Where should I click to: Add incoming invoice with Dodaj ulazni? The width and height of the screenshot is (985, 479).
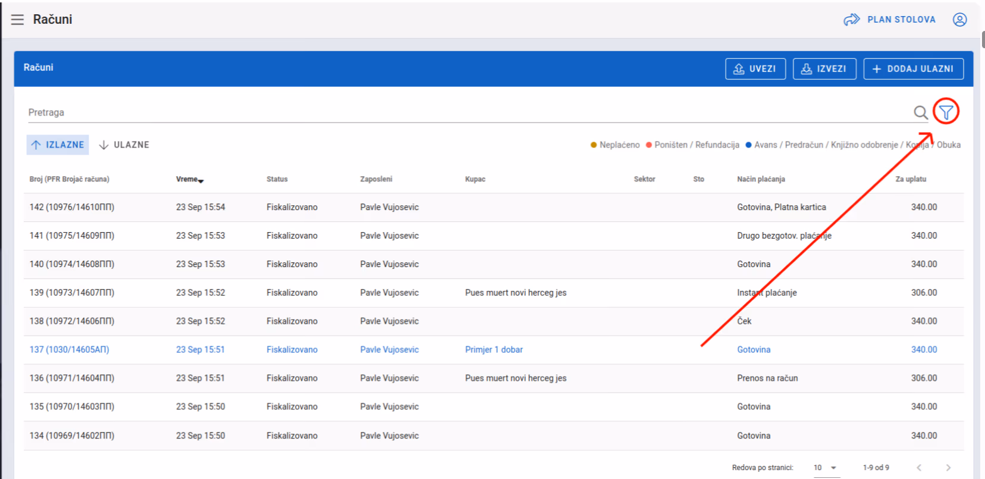pyautogui.click(x=914, y=69)
